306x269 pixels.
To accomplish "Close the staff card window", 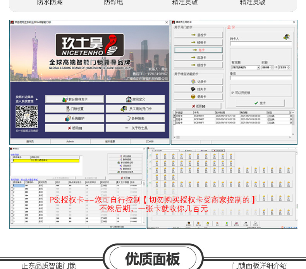I will tap(294, 22).
